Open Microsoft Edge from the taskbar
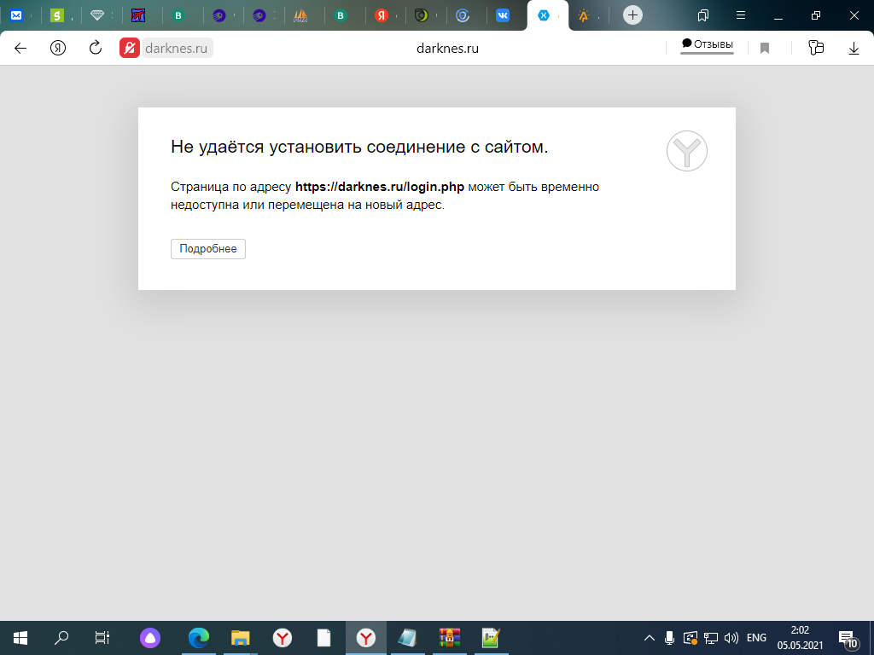Viewport: 874px width, 655px height. 199,638
